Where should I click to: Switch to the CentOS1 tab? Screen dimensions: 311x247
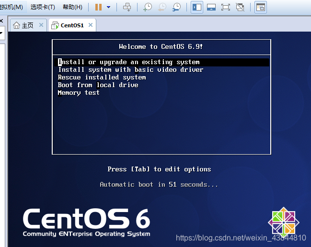72,25
